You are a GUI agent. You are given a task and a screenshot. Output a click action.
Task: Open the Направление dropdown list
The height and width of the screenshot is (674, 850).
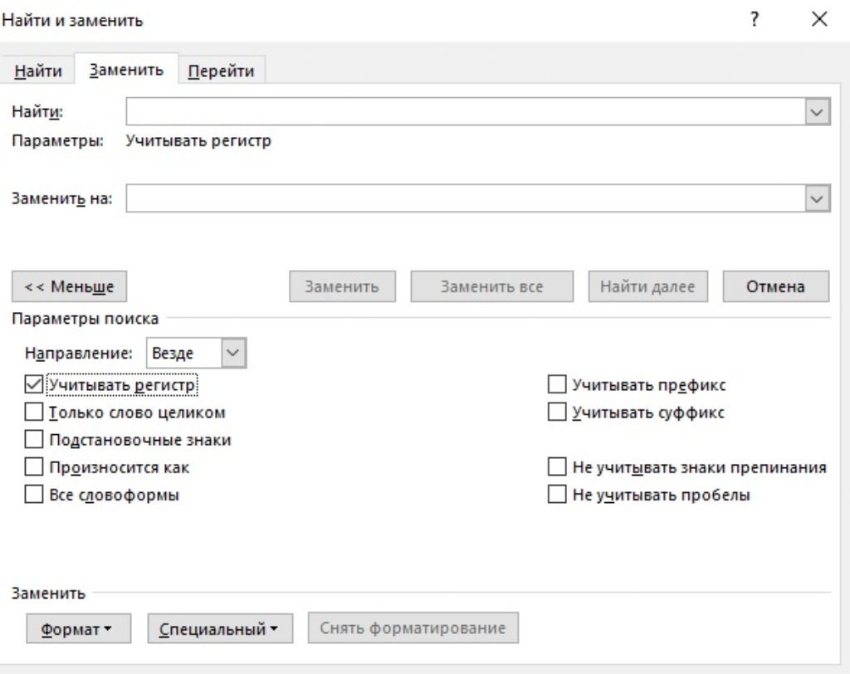coord(235,354)
